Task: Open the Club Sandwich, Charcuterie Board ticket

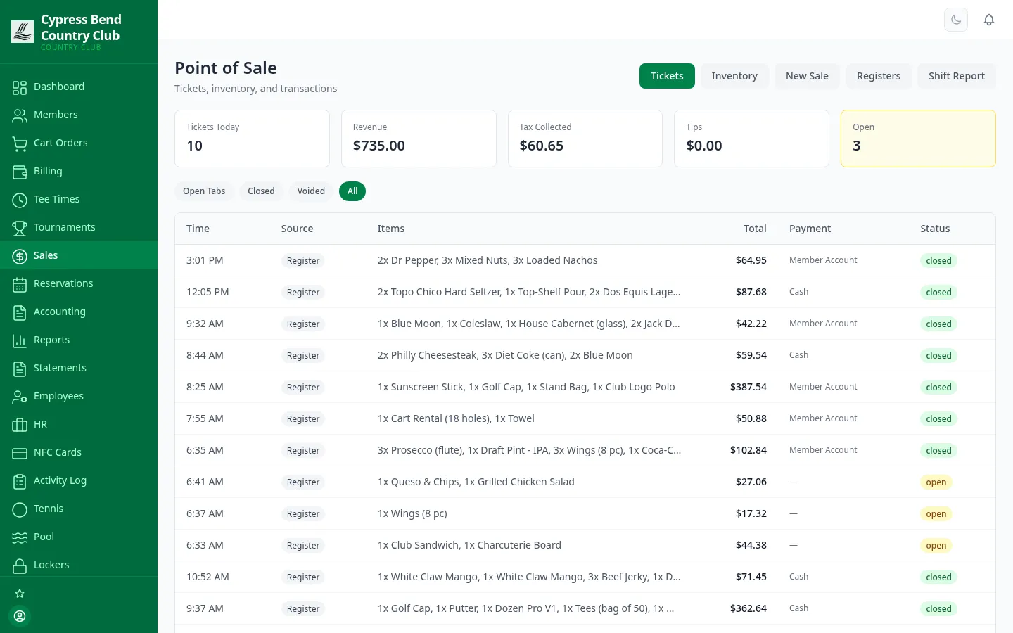Action: pos(585,545)
